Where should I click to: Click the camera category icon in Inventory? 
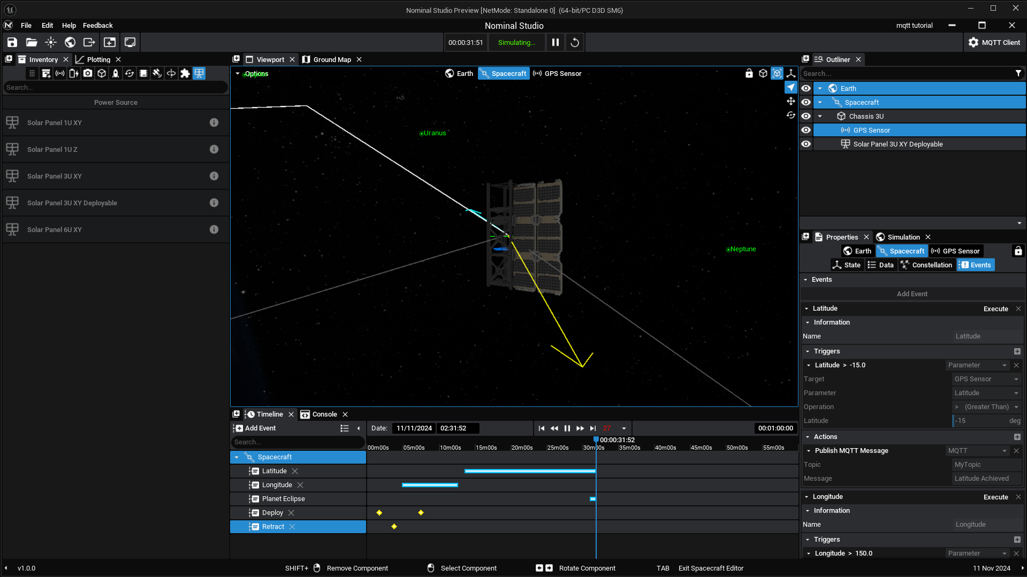coord(88,73)
